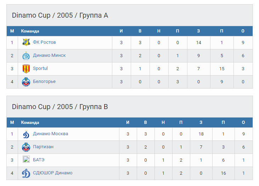
Task: Click the СДЮШОР Динамо club emblem
Action: (26, 173)
